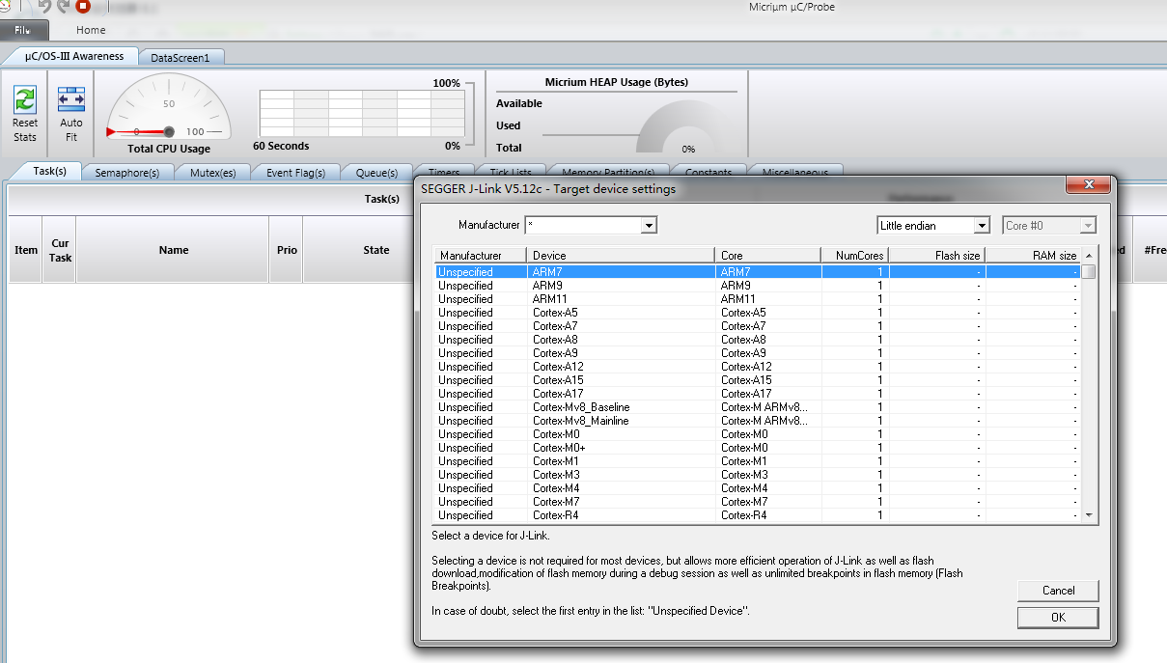Switch to the Home ribbon tab
This screenshot has width=1167, height=663.
91,30
